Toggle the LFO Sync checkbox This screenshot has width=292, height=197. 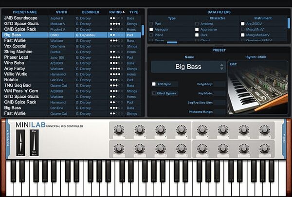pyautogui.click(x=154, y=84)
